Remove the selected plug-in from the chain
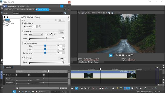Viewport: 165px width, 93px height. tap(69, 10)
